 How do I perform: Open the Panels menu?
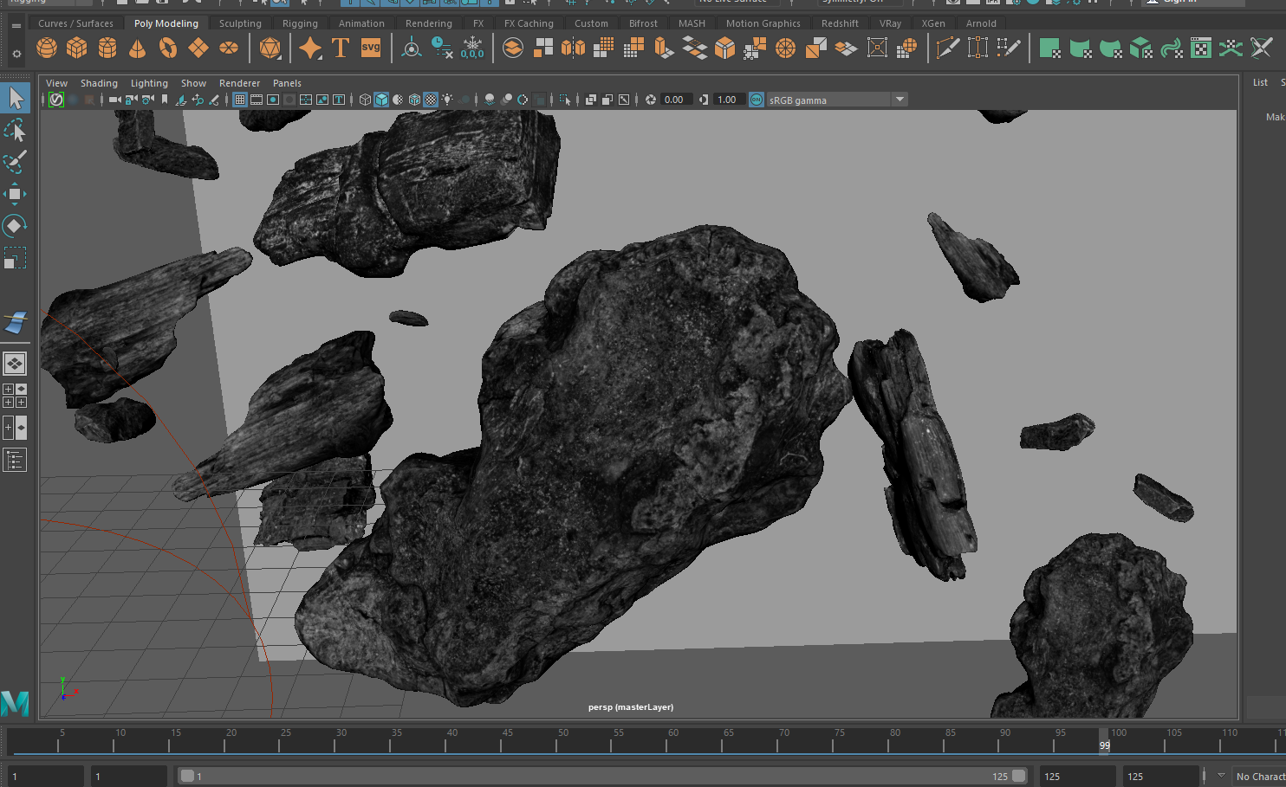click(287, 83)
